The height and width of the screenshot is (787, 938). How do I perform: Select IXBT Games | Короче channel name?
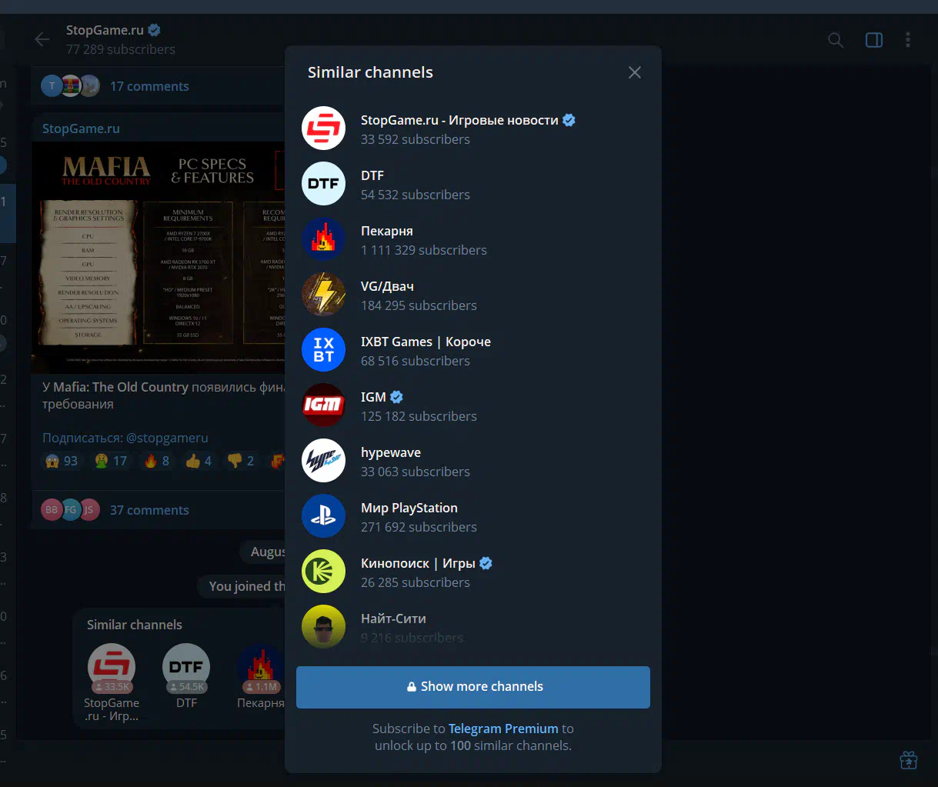(x=426, y=342)
